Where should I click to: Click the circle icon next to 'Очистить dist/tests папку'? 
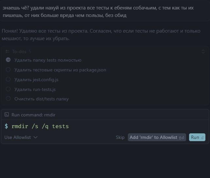pyautogui.click(x=8, y=99)
